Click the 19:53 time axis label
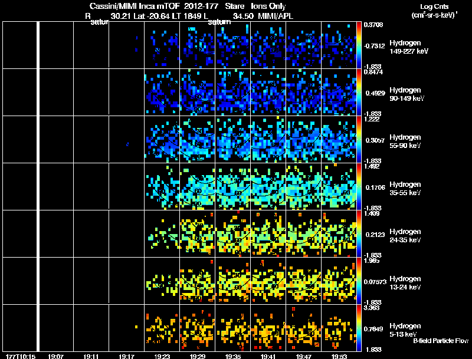Image resolution: width=472 pixels, height=359 pixels. [339, 356]
